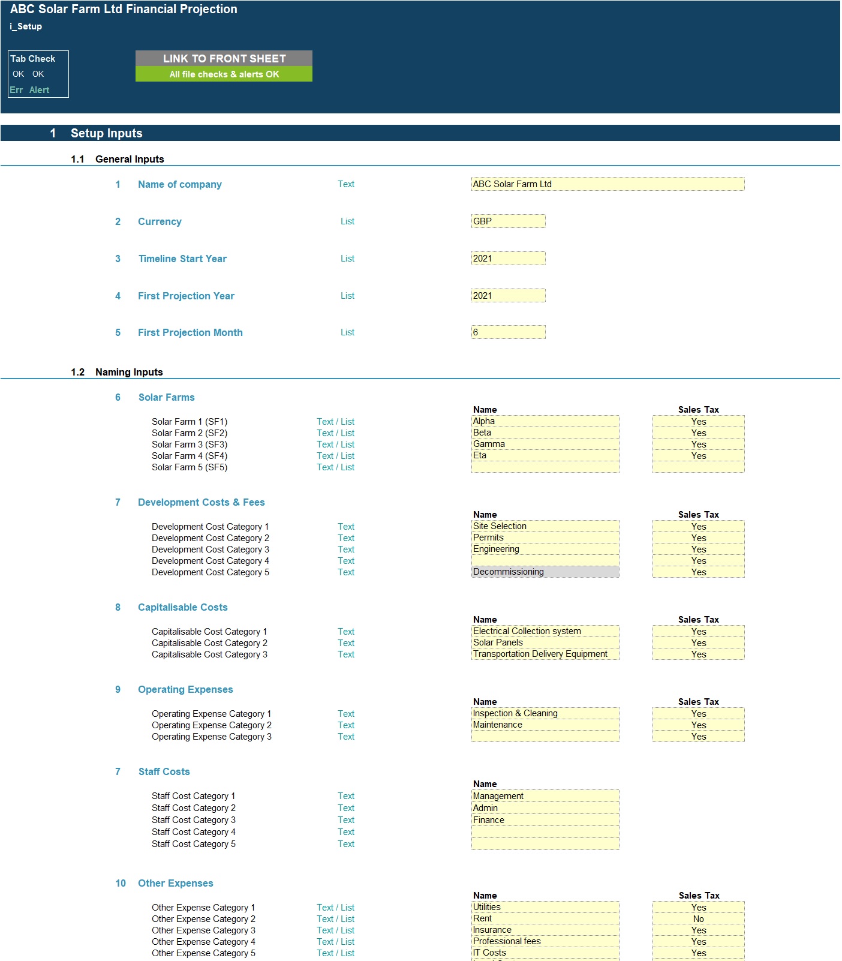Select the Management staff cost cell
Image resolution: width=842 pixels, height=961 pixels.
tap(545, 796)
